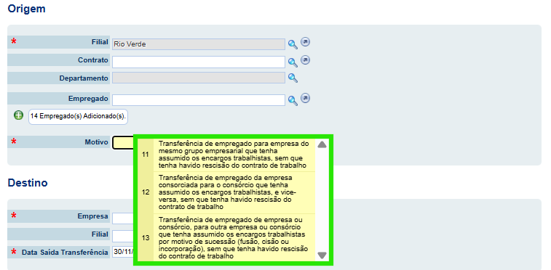Focus the Contrato input field
The height and width of the screenshot is (270, 551).
199,62
